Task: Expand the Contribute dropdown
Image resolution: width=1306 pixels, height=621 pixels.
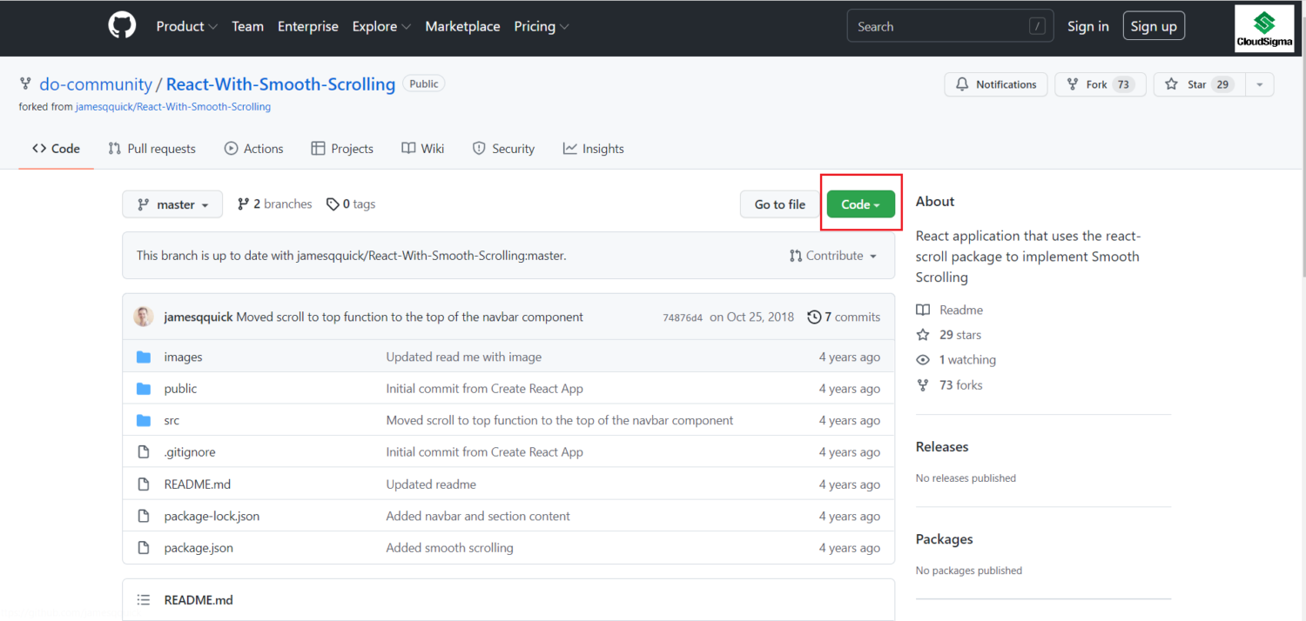Action: [x=833, y=256]
